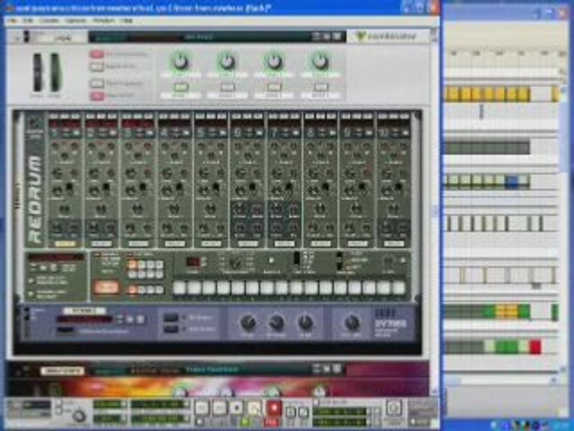Click the Redrum Edit Steps switch
Screen dimensions: 574x431
click(x=297, y=259)
